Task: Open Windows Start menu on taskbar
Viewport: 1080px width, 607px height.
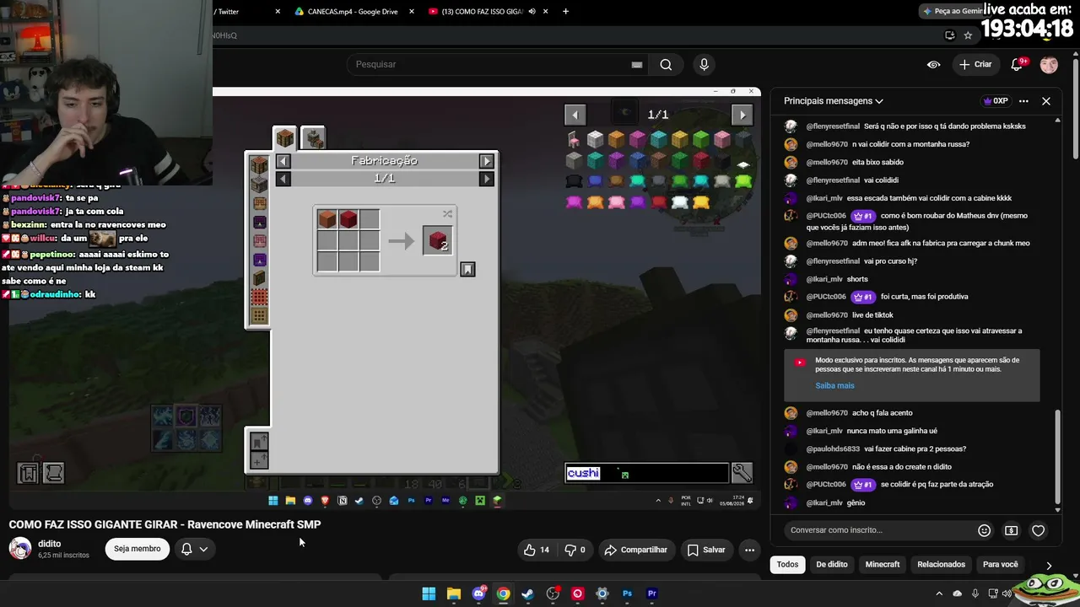Action: pos(429,594)
